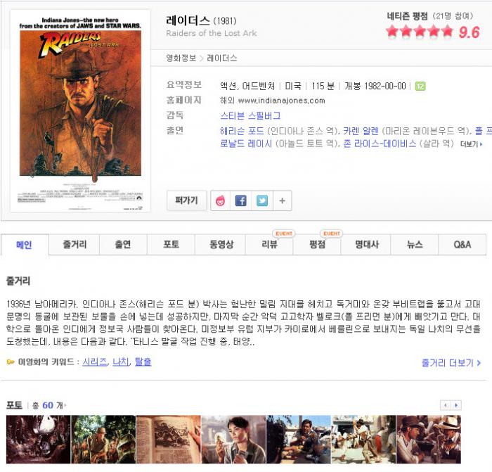Open the Raiders movie poster image
This screenshot has height=472, width=492.
click(x=80, y=110)
